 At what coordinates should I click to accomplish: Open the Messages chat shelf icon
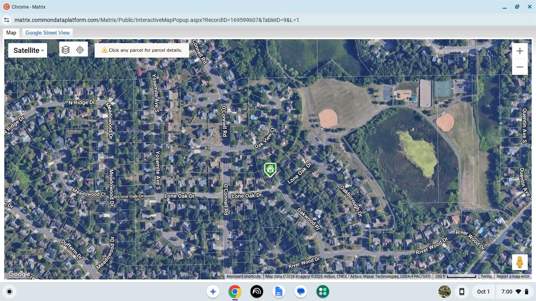(301, 292)
